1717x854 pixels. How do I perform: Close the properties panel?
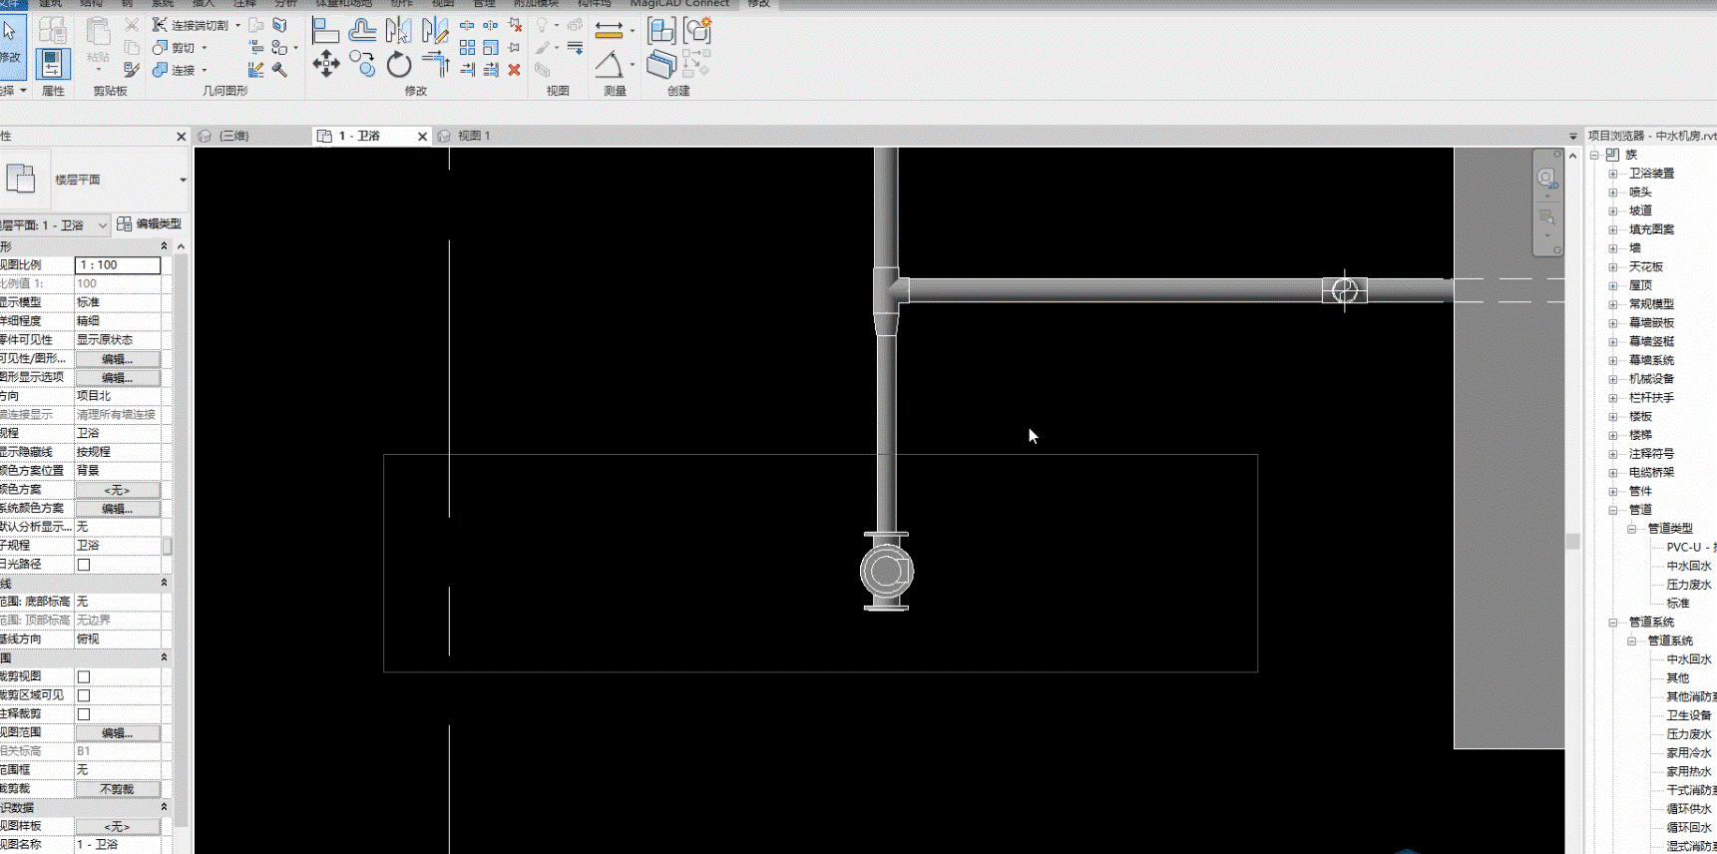point(181,136)
